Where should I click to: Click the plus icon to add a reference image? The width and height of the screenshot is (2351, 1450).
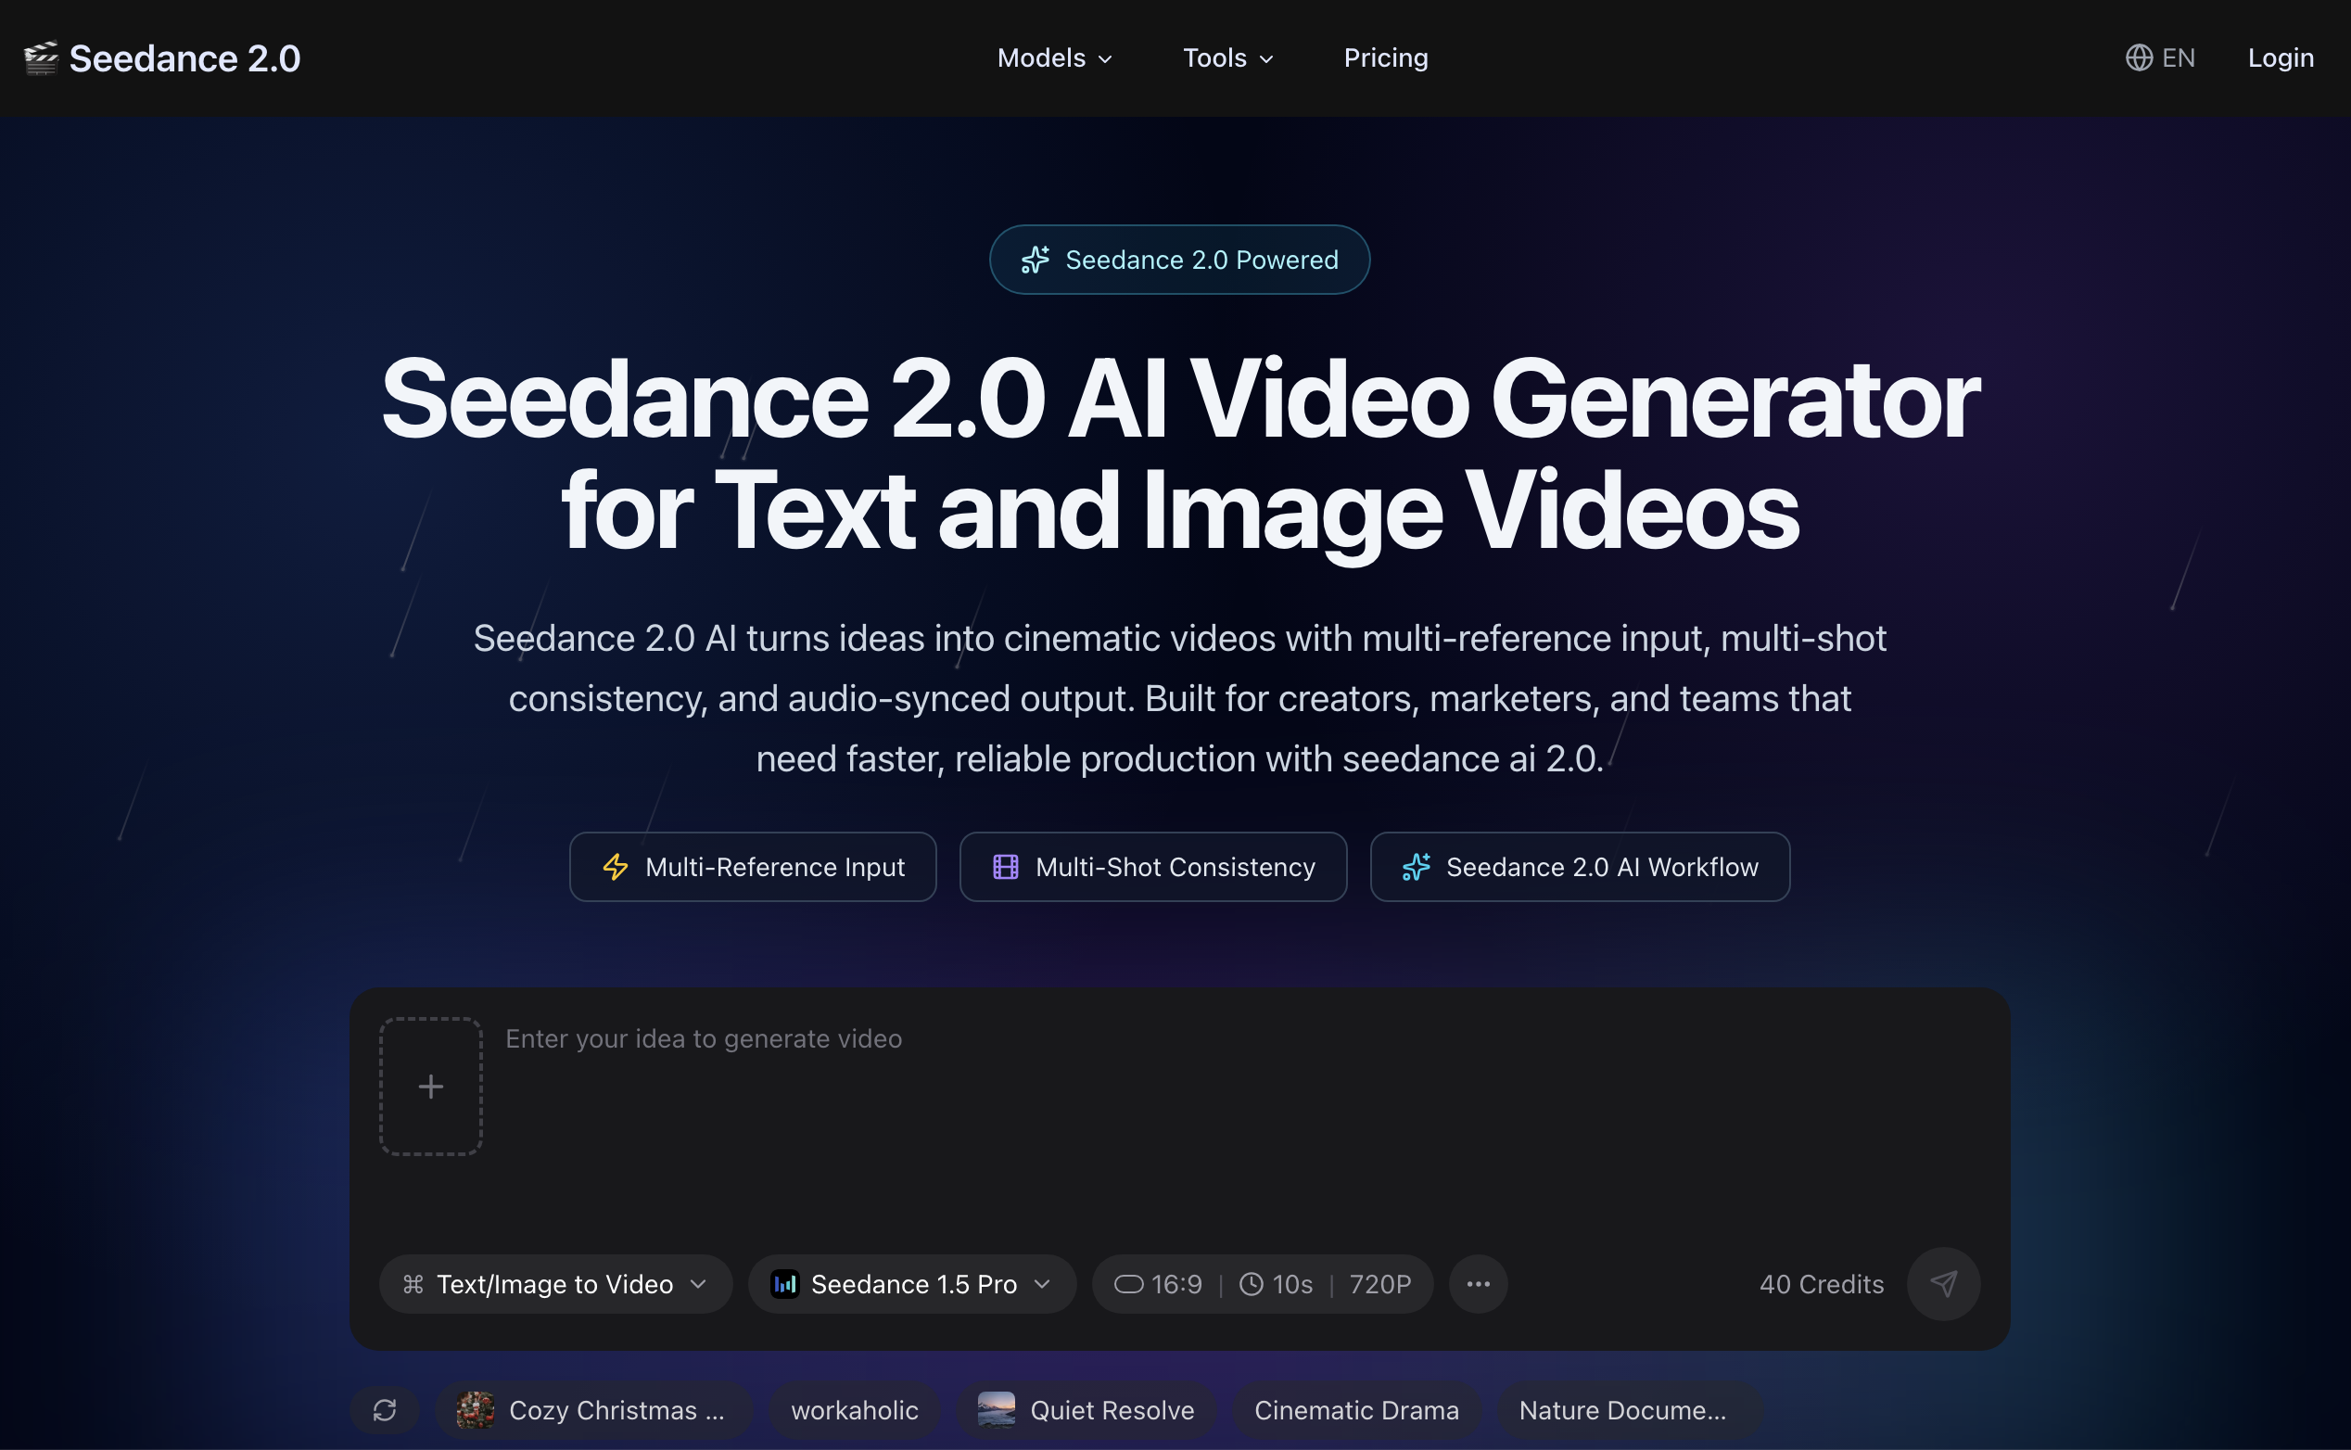[x=429, y=1087]
